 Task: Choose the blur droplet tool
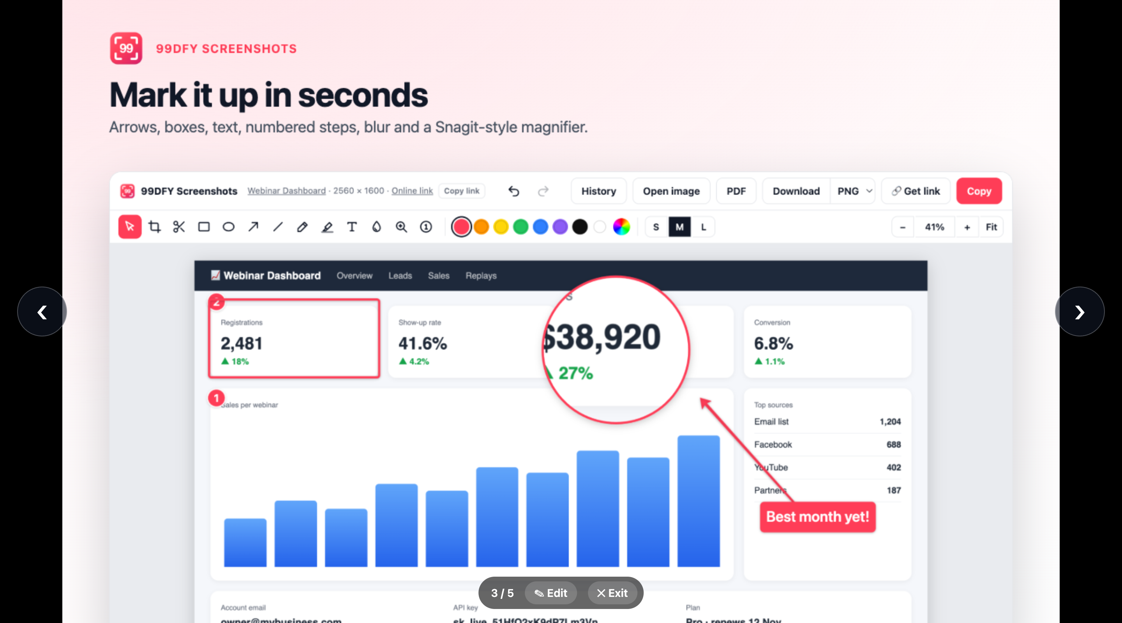pyautogui.click(x=376, y=227)
